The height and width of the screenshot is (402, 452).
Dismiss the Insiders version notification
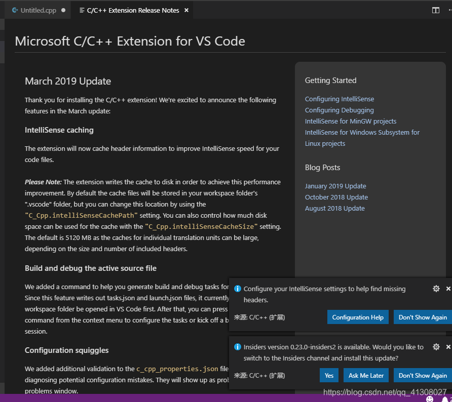448,347
